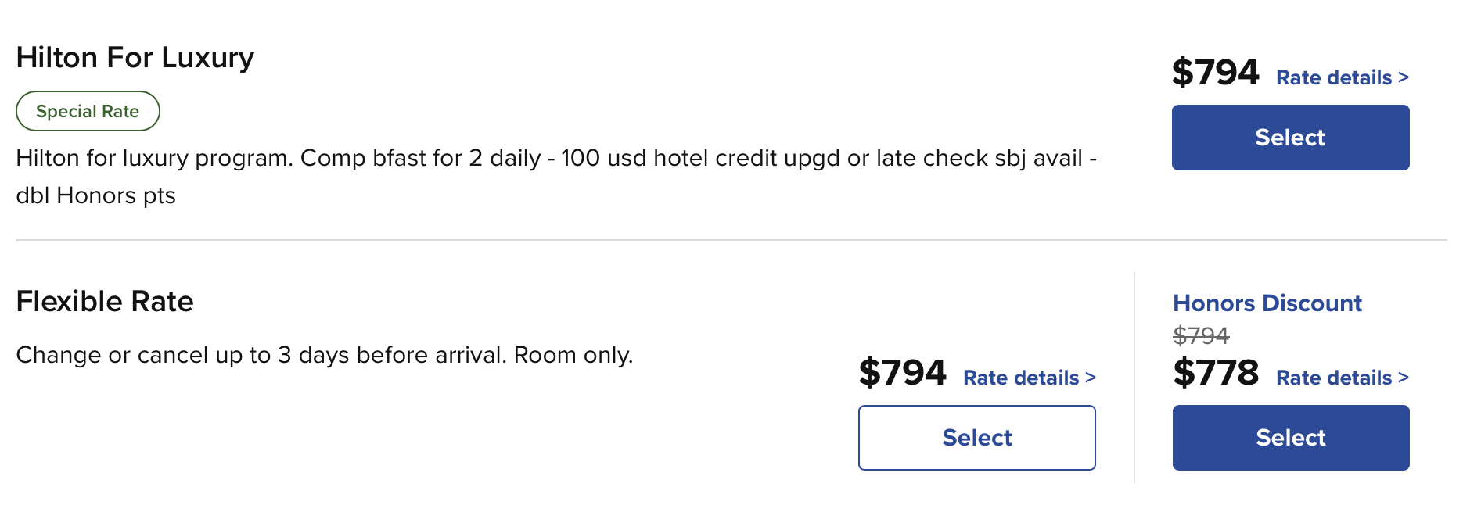Click the Flexible Rate heading

coord(105,302)
